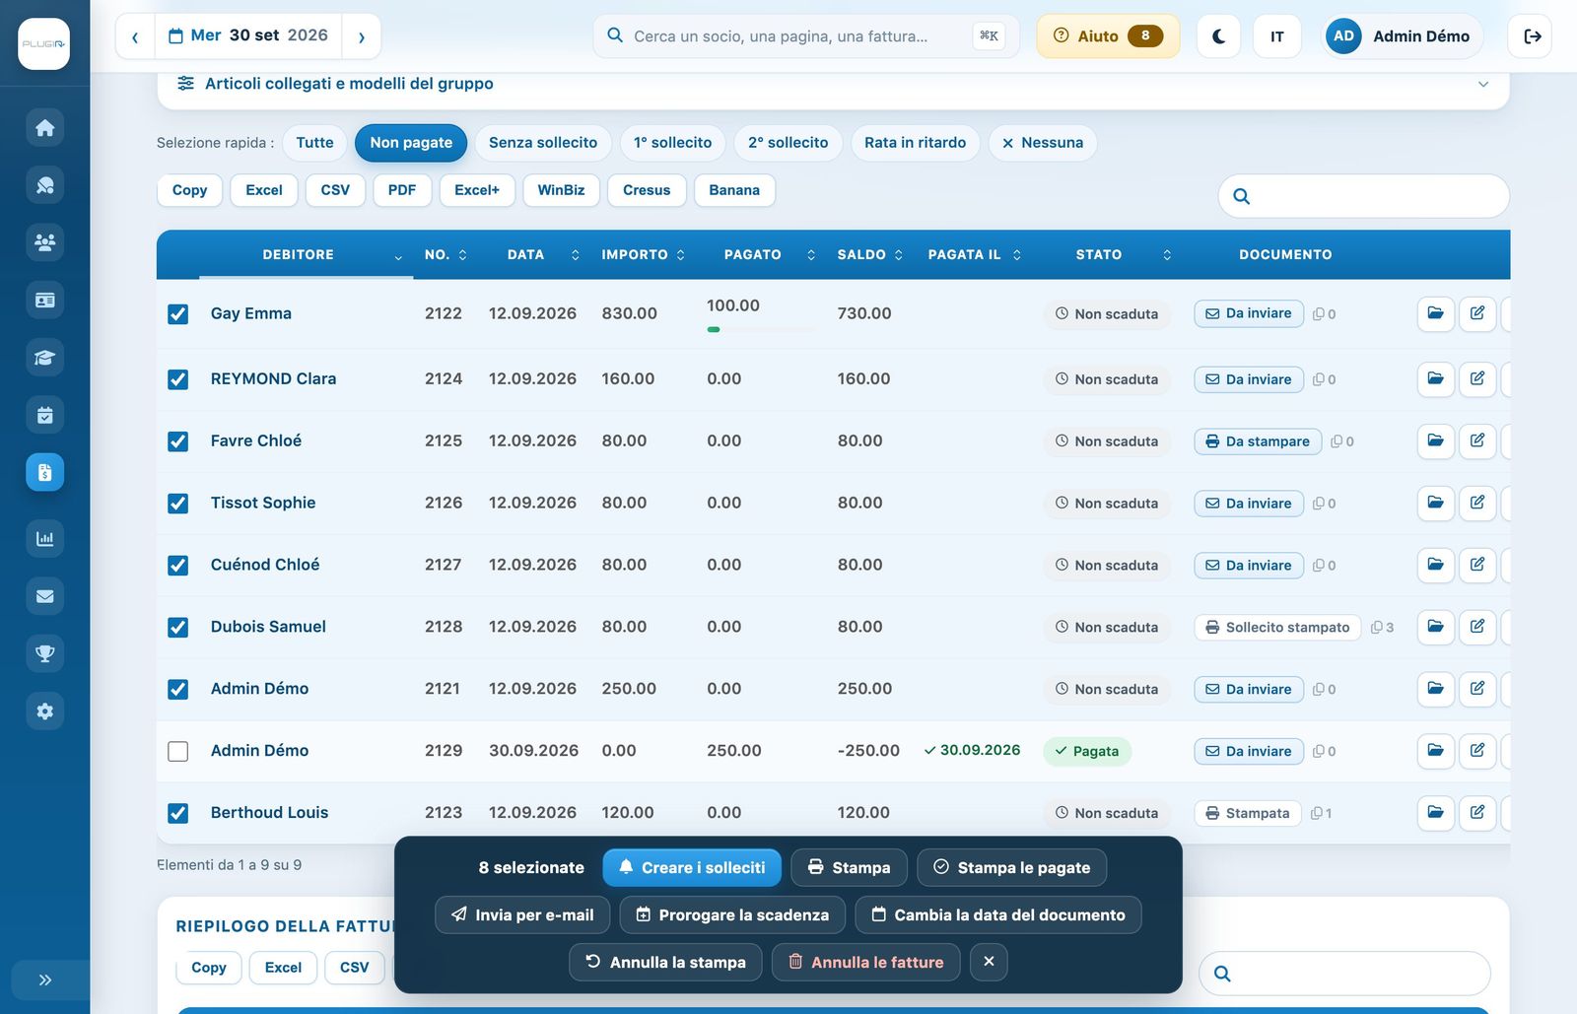The width and height of the screenshot is (1577, 1014).
Task: Select the Senza sollecito quick filter
Action: pyautogui.click(x=543, y=143)
